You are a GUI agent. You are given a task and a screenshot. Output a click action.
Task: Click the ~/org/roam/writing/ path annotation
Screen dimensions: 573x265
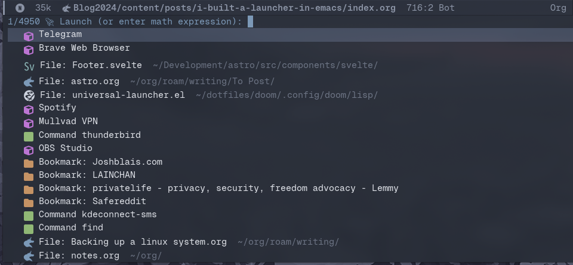[288, 242]
